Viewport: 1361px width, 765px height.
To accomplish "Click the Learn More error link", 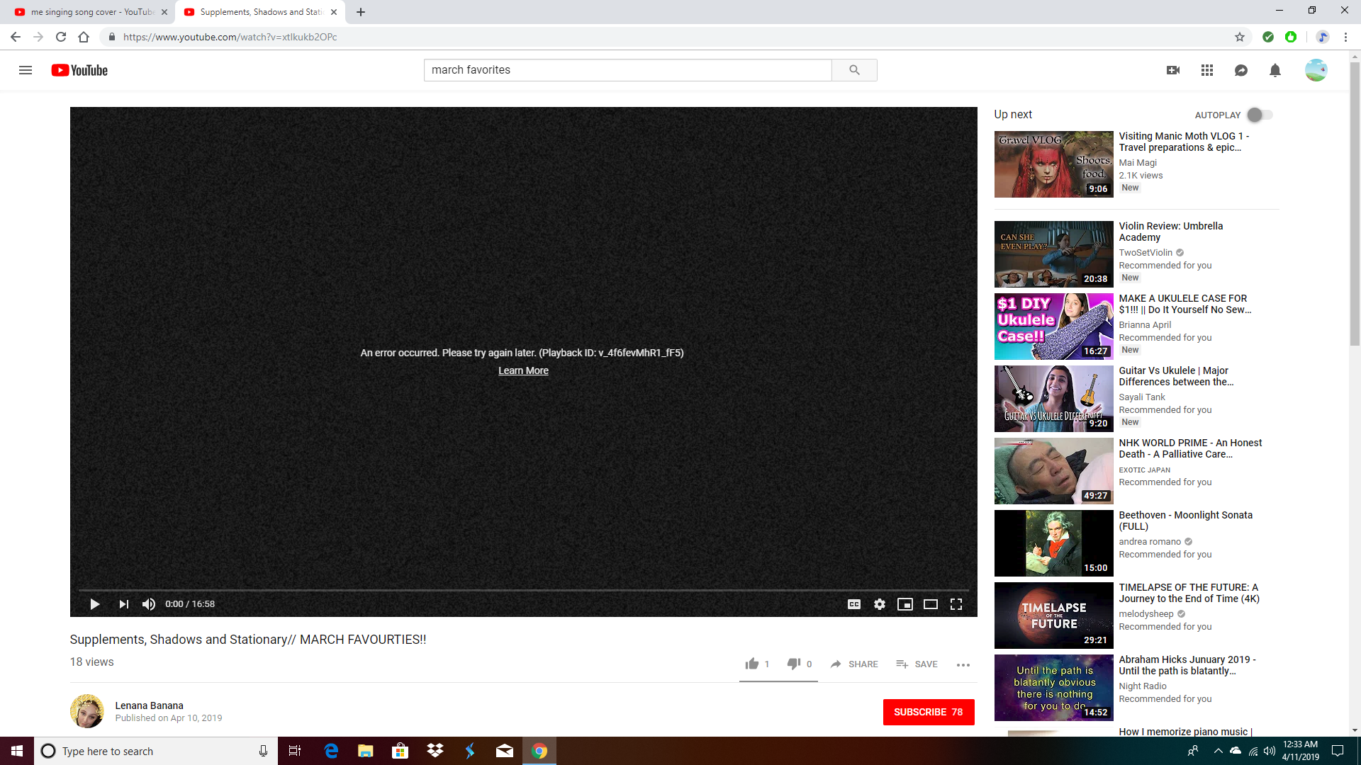I will click(x=523, y=370).
